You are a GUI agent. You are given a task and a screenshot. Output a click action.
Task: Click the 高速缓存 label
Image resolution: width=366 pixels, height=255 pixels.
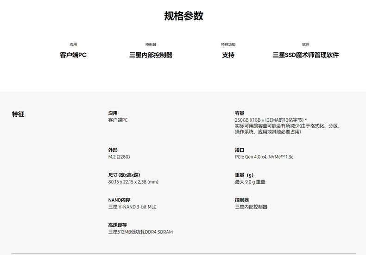click(x=117, y=225)
